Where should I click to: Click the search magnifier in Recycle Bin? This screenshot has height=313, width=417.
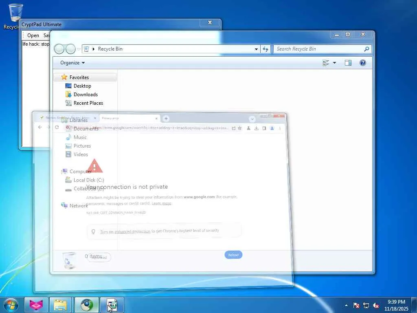pyautogui.click(x=367, y=49)
